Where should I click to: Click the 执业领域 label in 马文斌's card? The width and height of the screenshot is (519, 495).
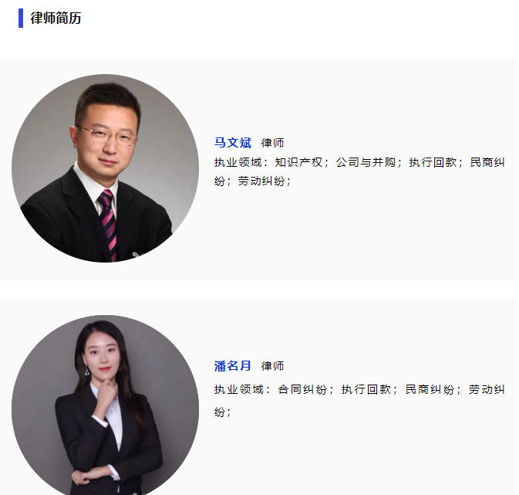pyautogui.click(x=238, y=162)
